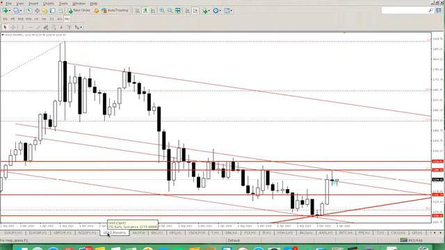Switch to the GBPCHF,H1 chart tab
The width and height of the screenshot is (445, 250).
coord(63,233)
